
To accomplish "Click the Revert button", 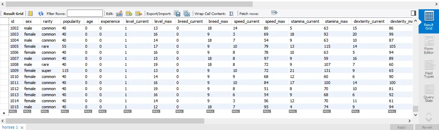I will pos(427,127).
